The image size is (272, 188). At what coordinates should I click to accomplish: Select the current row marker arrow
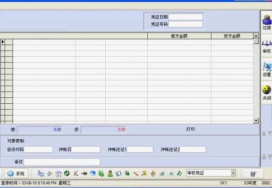[3, 42]
